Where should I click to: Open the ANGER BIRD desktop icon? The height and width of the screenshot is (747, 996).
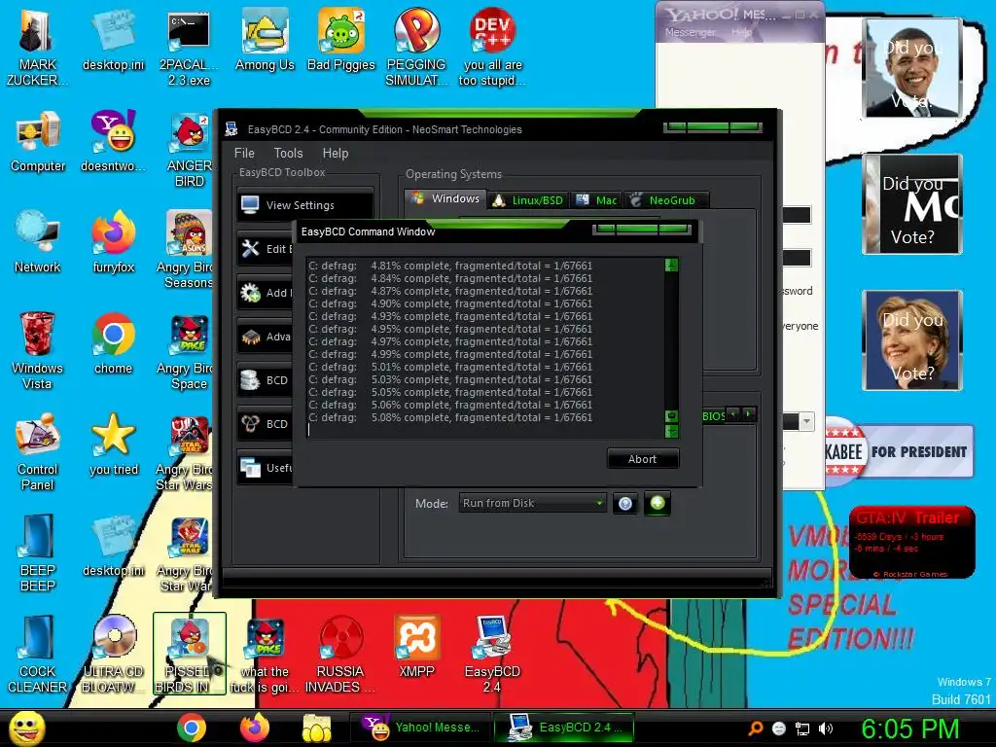(x=189, y=149)
